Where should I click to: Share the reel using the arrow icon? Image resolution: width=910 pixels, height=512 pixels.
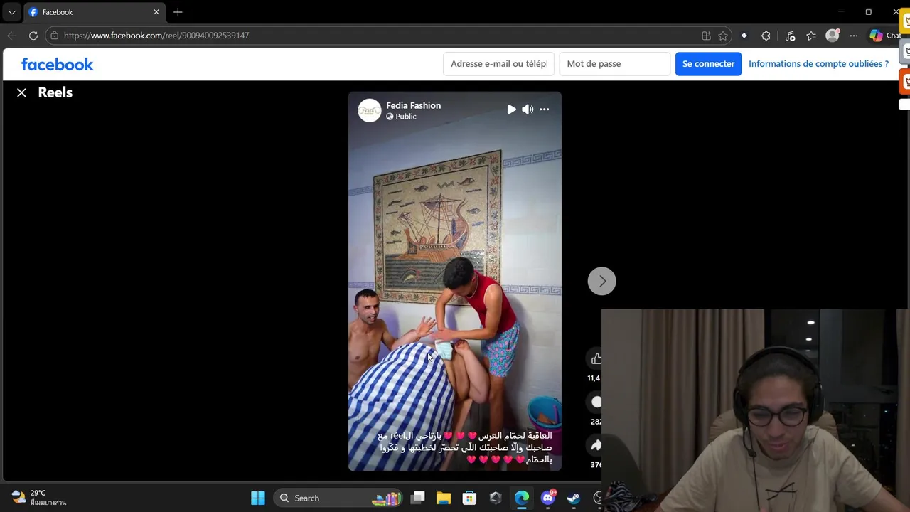[x=596, y=445]
